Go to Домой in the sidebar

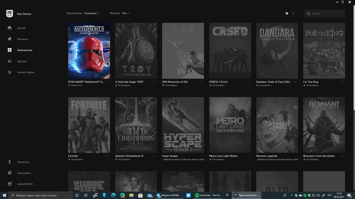tap(21, 28)
